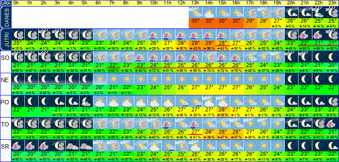Click the PO 0h clear moon icon
This screenshot has height=162, width=339.
(18, 101)
